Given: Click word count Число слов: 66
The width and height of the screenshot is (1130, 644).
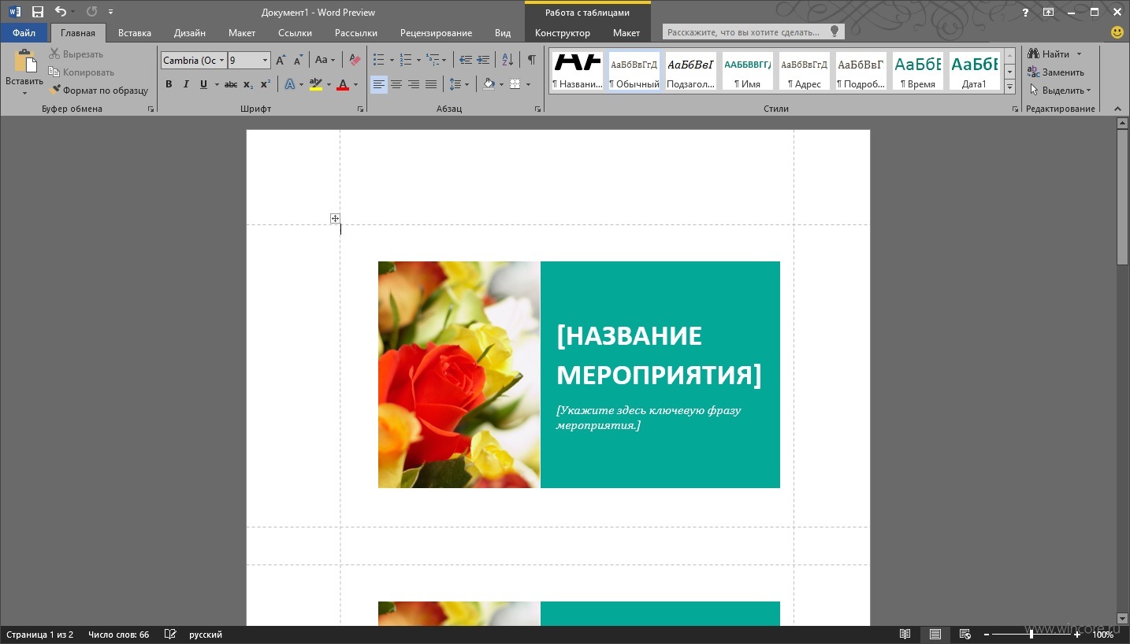Looking at the screenshot, I should 119,635.
